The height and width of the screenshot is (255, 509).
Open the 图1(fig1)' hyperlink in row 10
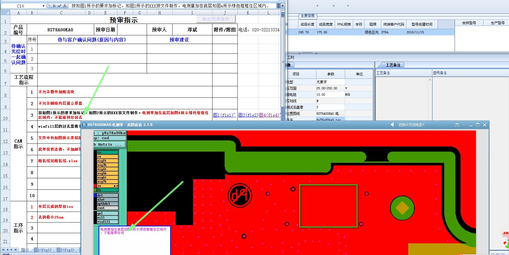tap(224, 115)
